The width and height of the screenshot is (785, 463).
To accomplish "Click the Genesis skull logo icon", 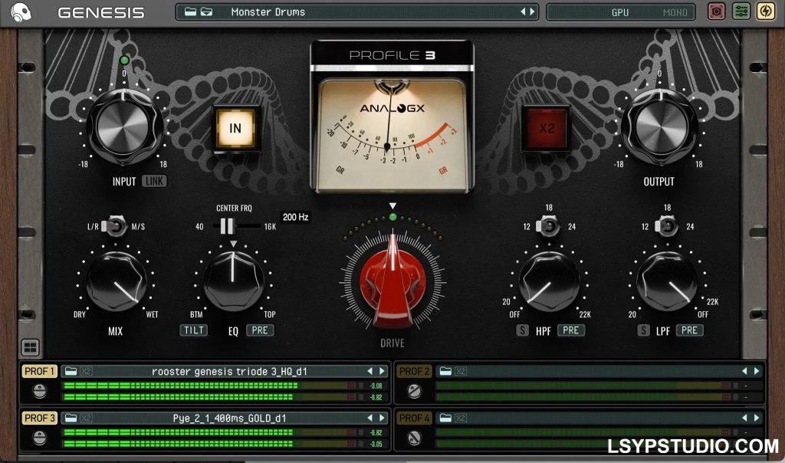I will [x=21, y=12].
